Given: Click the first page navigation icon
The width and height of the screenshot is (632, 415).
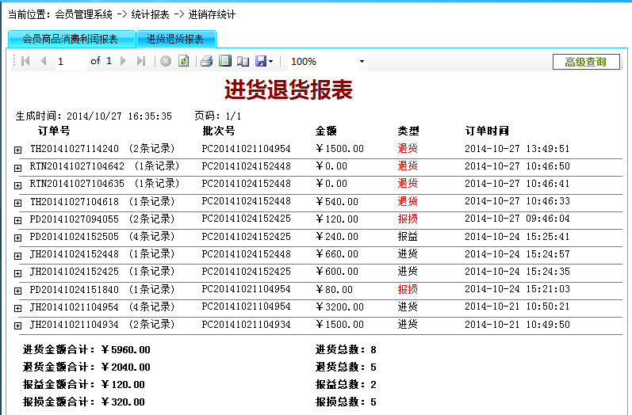Looking at the screenshot, I should pyautogui.click(x=25, y=61).
